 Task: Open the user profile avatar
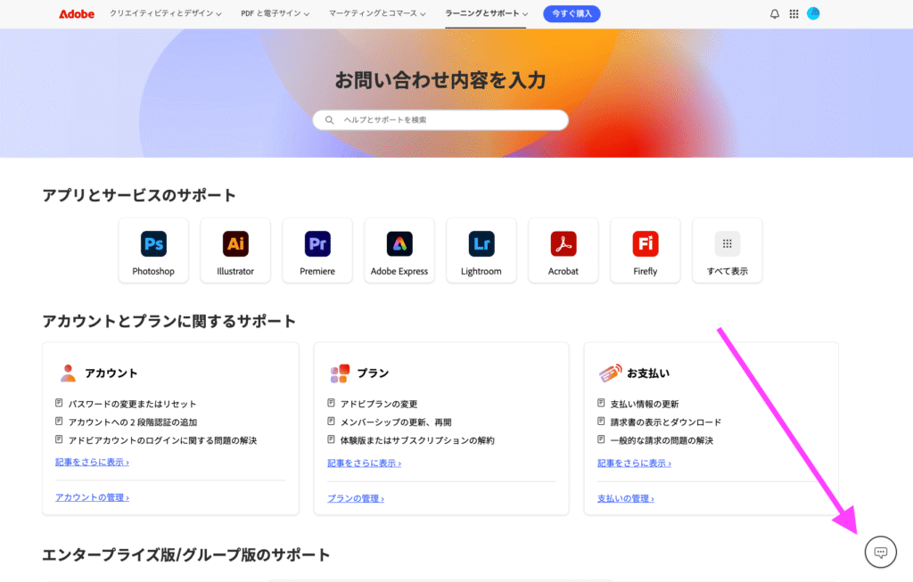coord(813,13)
